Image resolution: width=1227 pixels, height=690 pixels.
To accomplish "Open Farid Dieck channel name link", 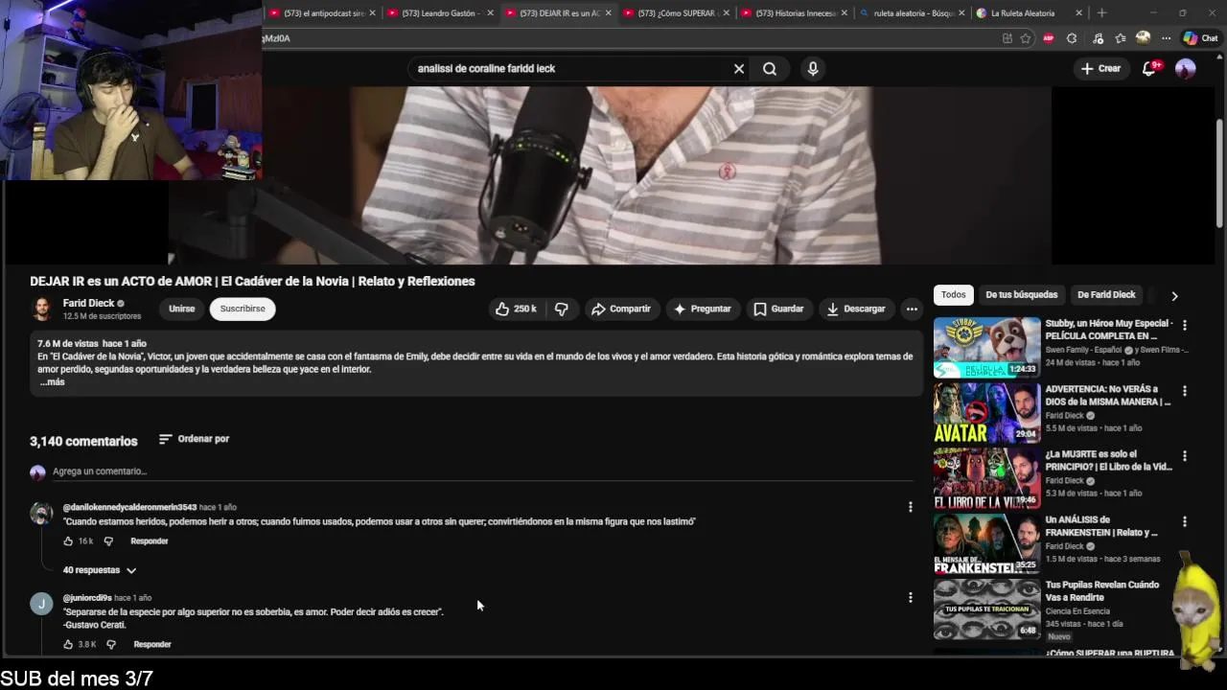I will [x=88, y=303].
